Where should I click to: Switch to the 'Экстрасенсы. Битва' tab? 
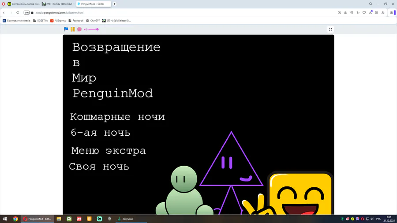point(24,4)
